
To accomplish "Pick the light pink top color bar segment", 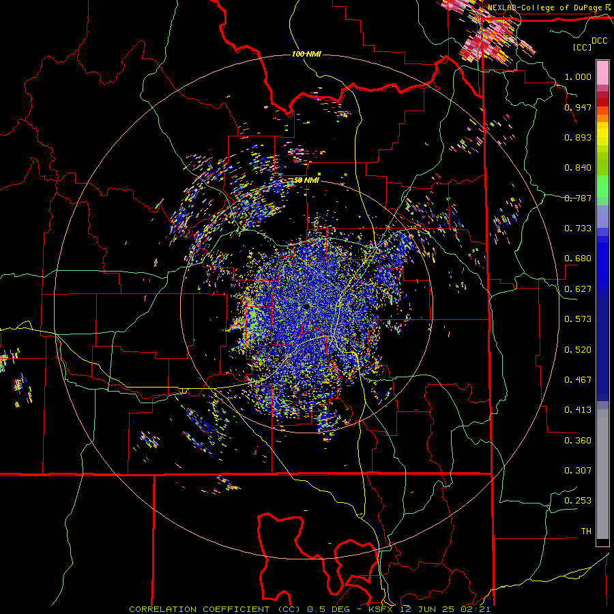I will click(x=602, y=73).
